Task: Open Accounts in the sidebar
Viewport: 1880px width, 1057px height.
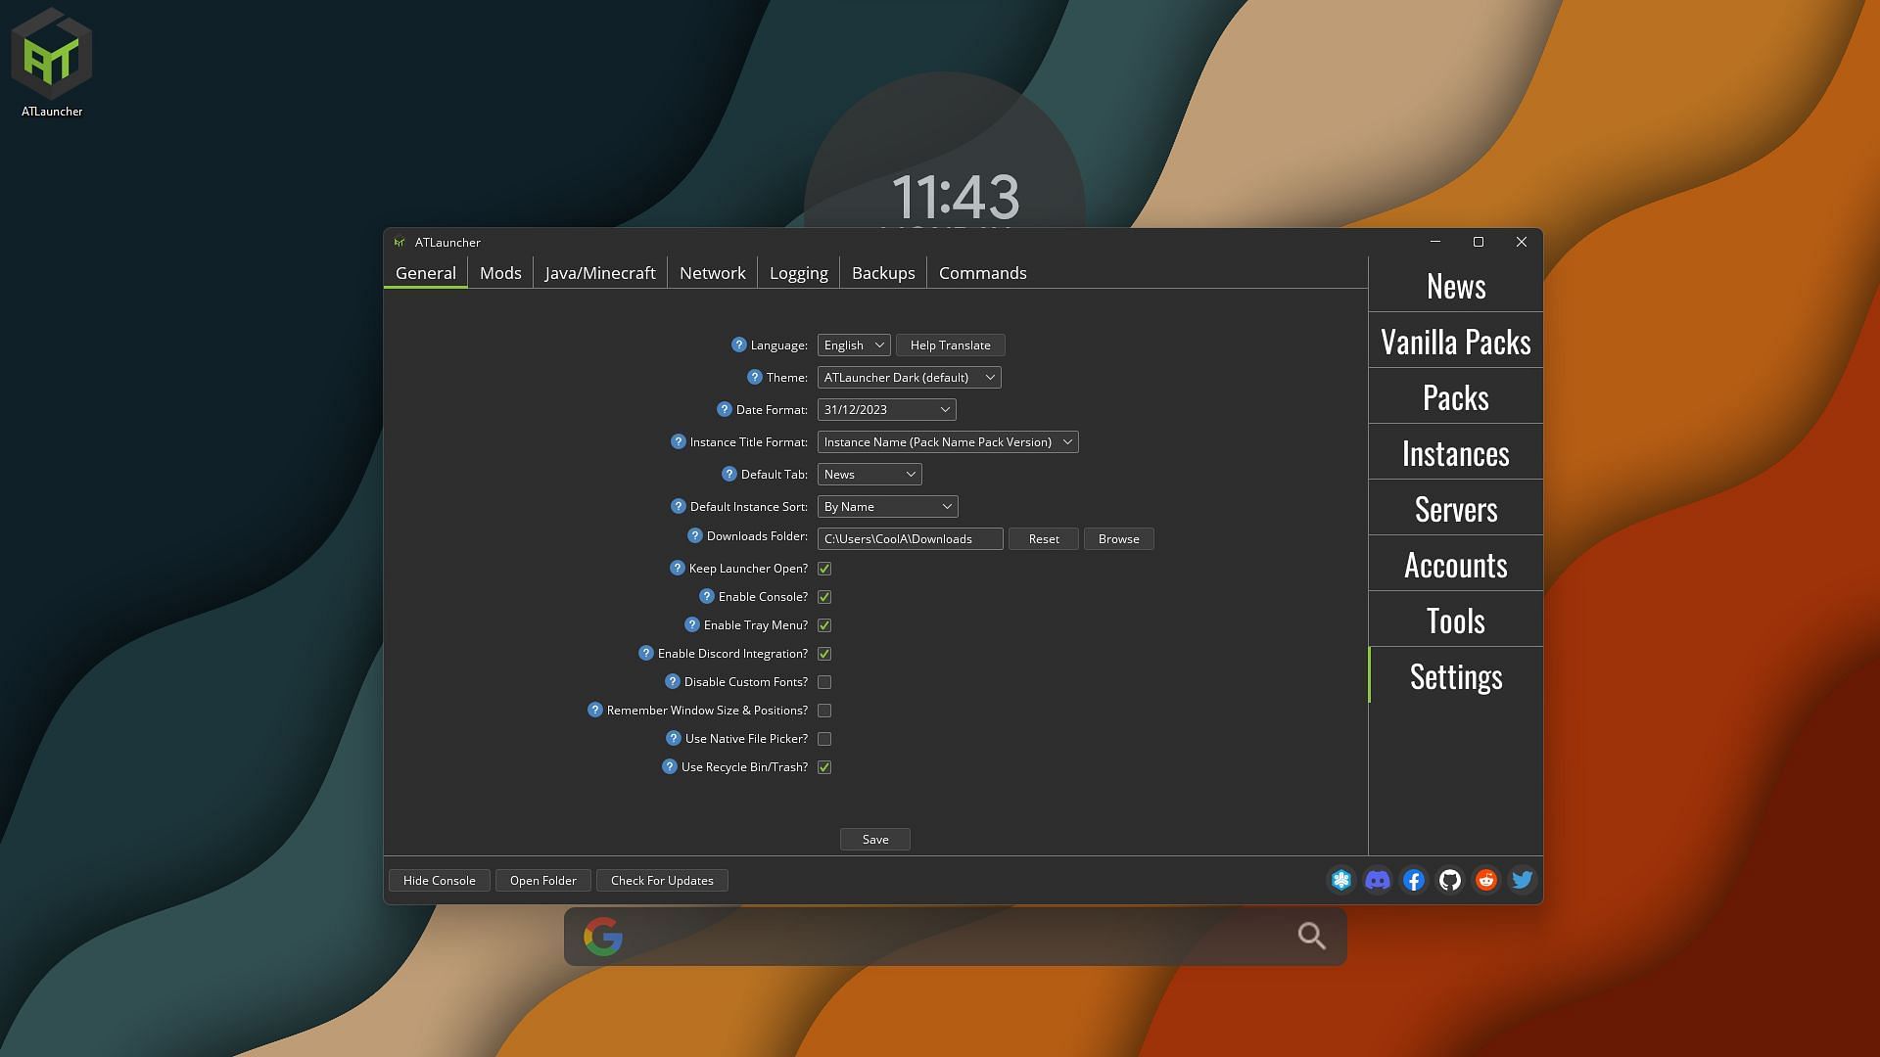Action: [1456, 564]
